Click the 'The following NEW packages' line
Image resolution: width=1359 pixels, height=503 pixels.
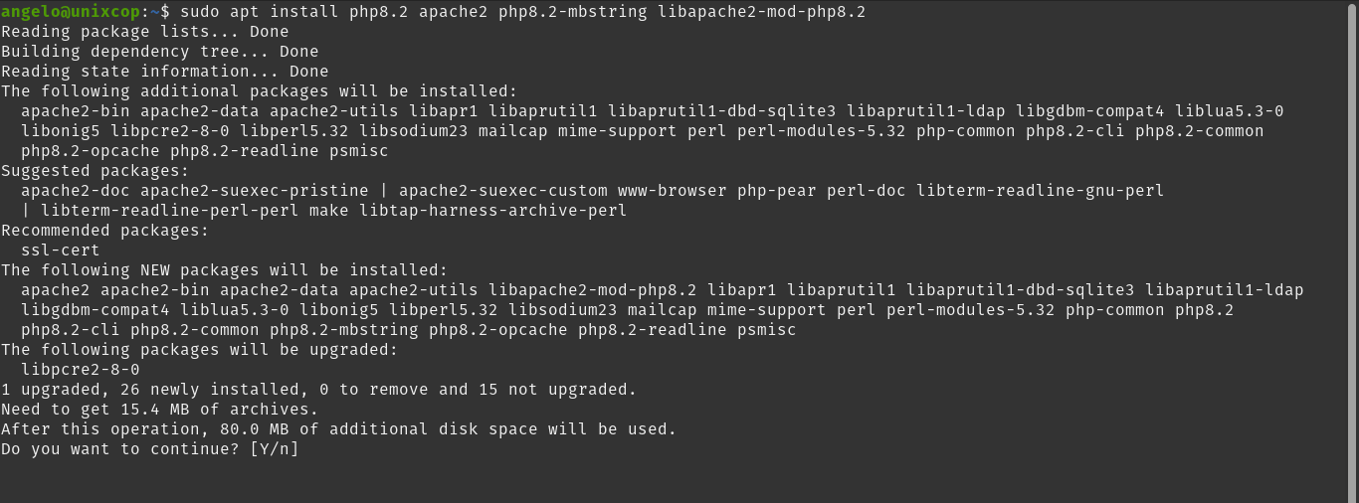pos(225,270)
